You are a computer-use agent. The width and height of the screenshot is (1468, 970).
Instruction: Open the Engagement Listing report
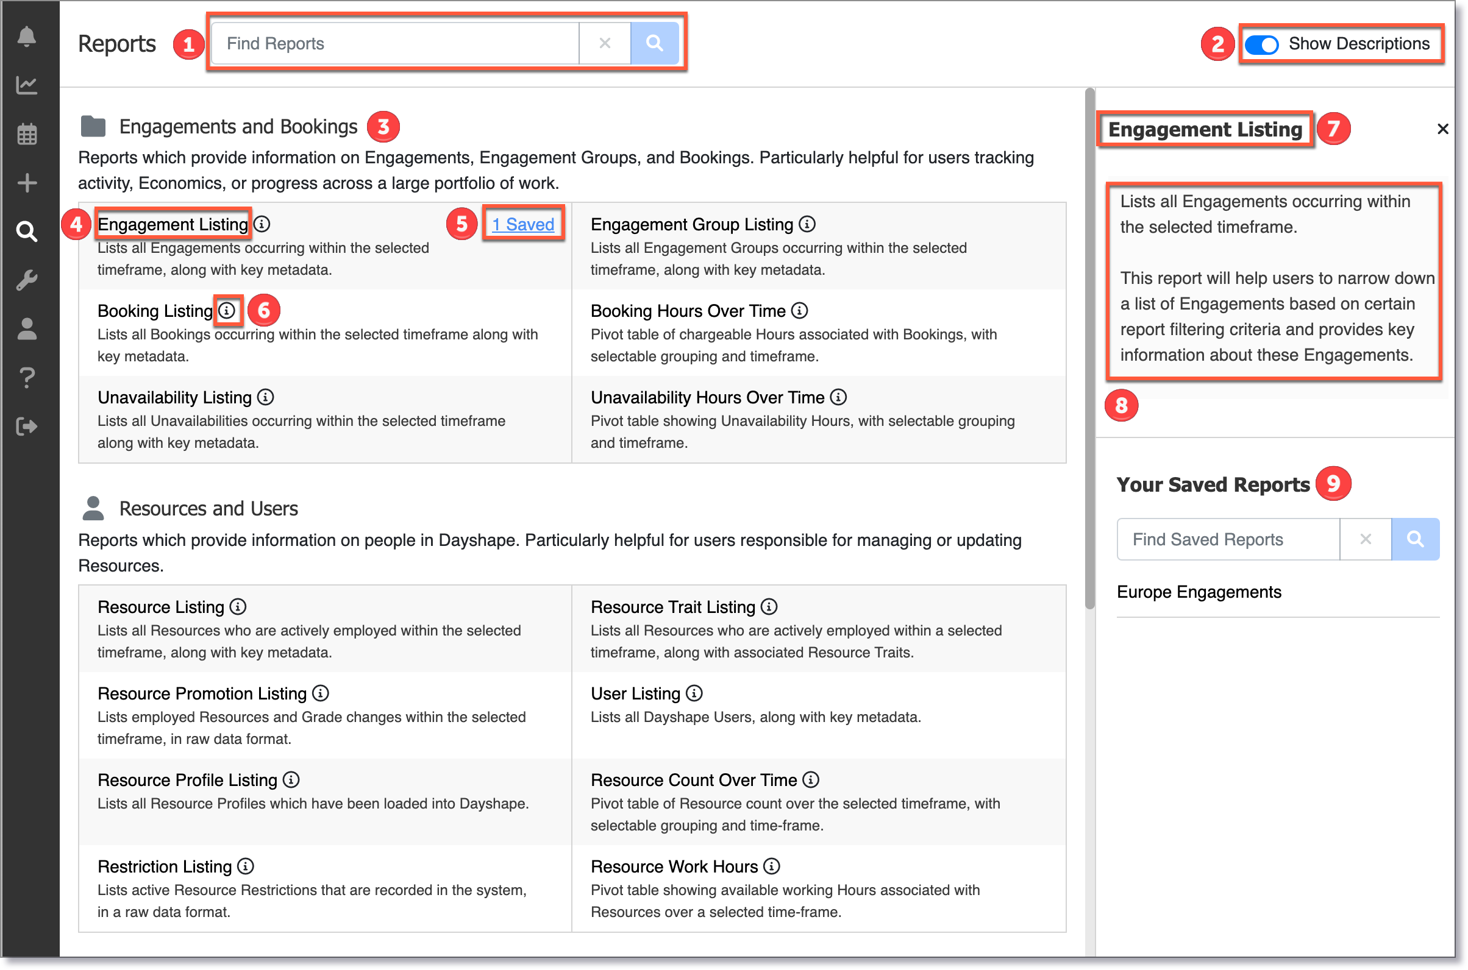click(x=173, y=225)
